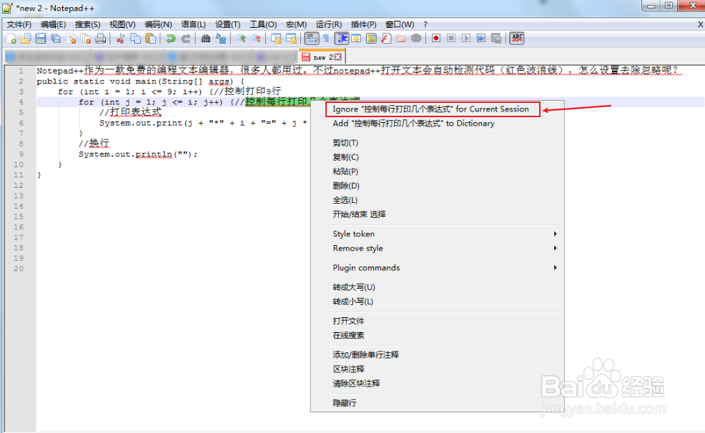
Task: Click the Replace toolbar icon
Action: point(221,39)
